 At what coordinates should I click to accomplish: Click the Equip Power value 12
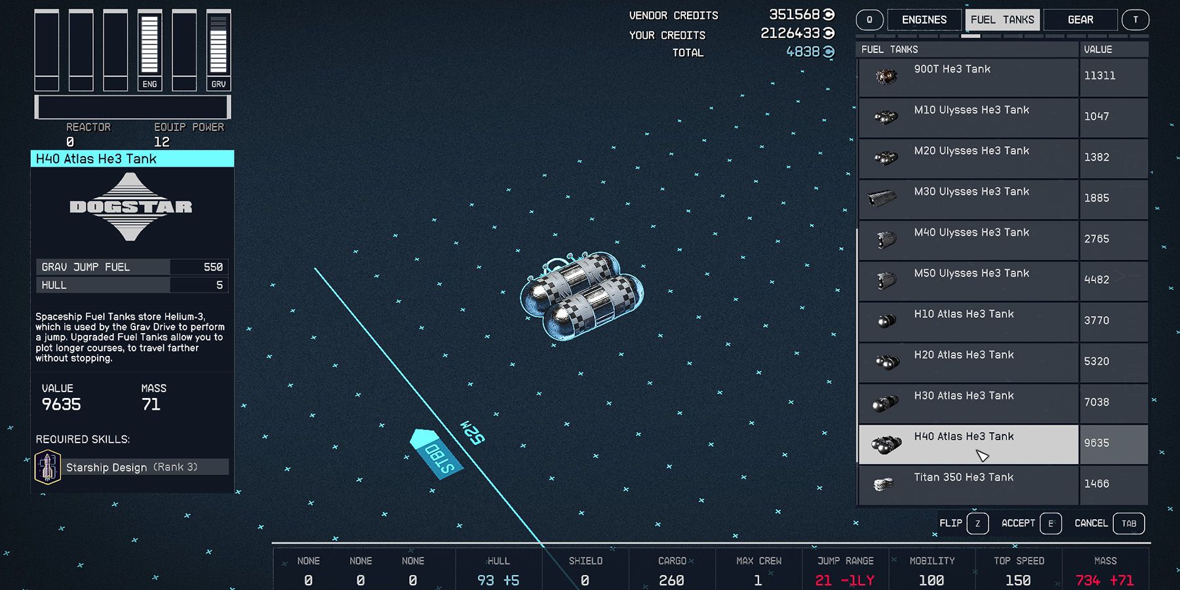[x=162, y=142]
